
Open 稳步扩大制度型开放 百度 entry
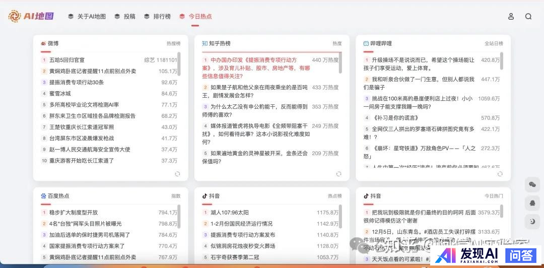point(74,213)
